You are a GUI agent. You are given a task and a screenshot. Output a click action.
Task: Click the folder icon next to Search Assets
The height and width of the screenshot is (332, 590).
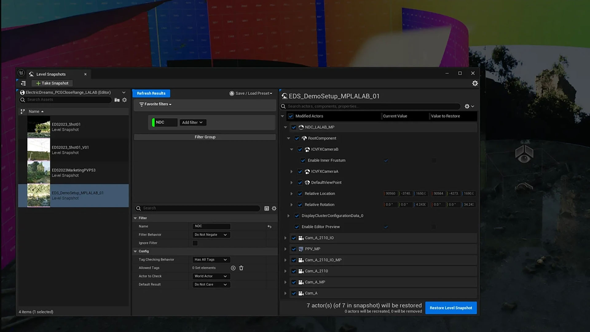(117, 100)
